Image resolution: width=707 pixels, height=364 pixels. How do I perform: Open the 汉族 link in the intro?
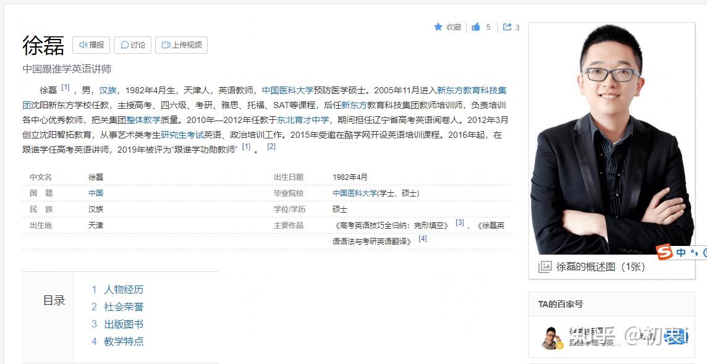click(108, 90)
